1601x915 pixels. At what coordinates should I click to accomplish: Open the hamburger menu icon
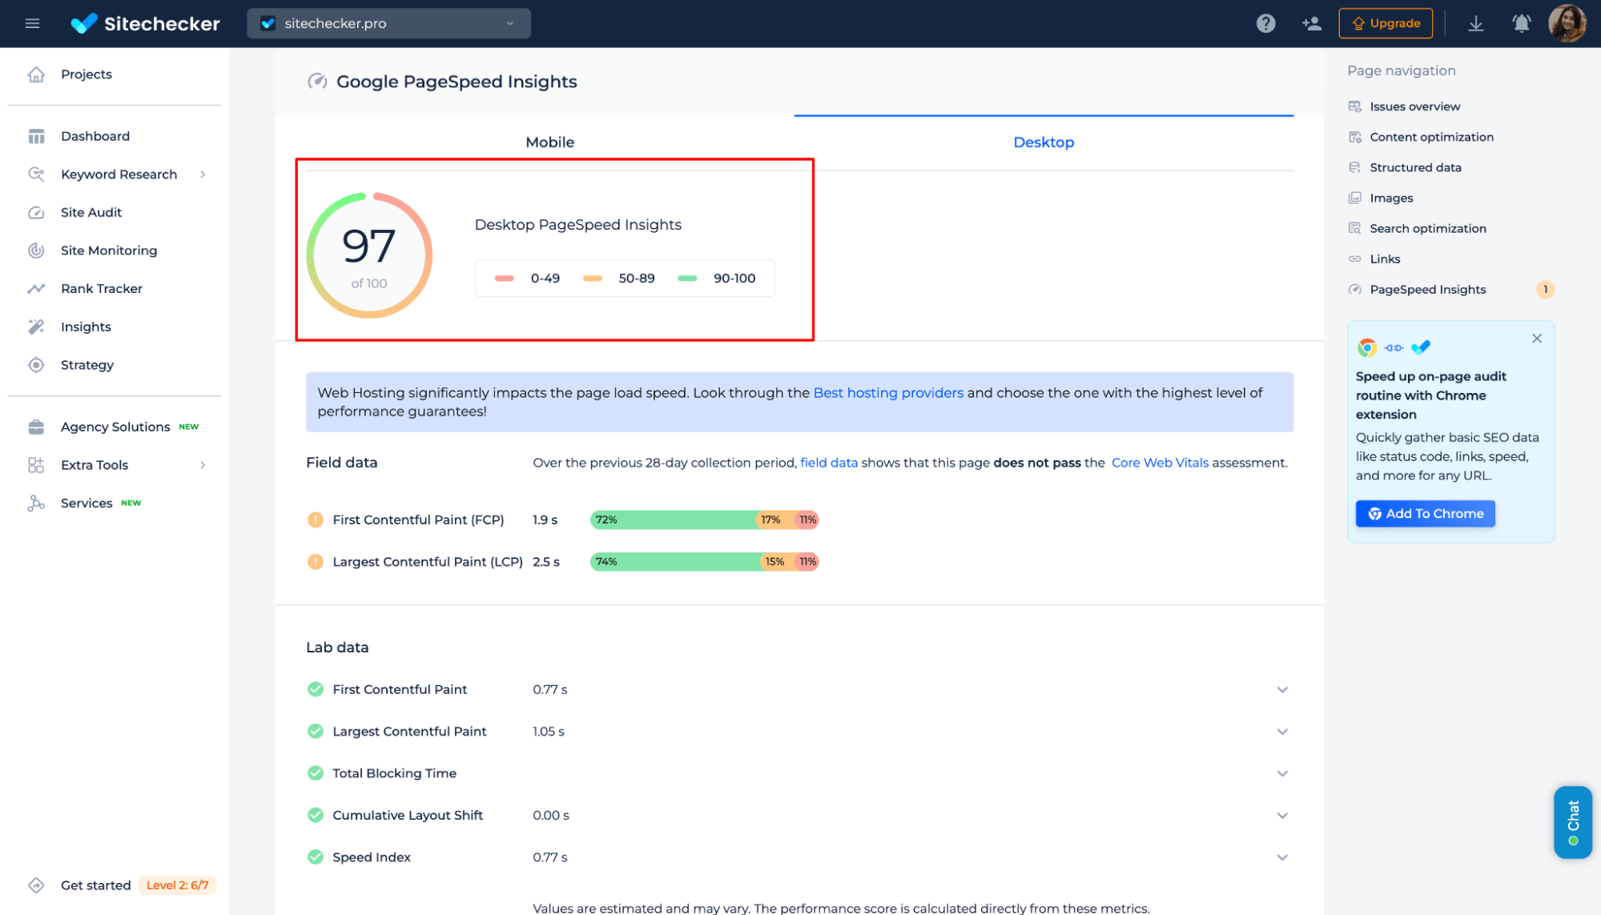(32, 23)
